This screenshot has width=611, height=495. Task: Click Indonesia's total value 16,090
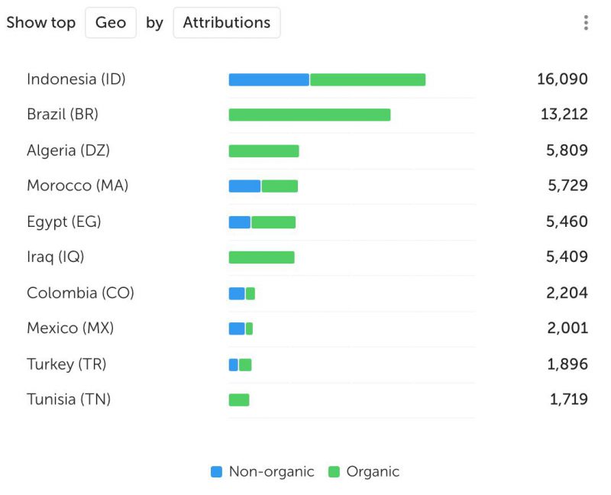click(x=562, y=79)
